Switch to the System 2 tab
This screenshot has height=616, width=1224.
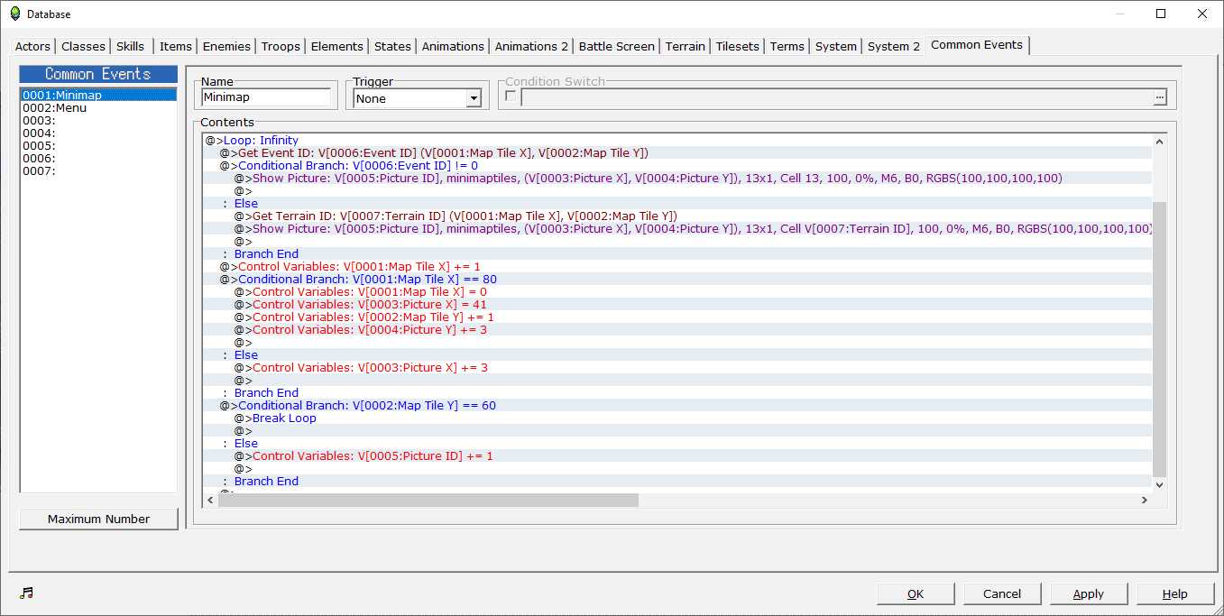tap(894, 46)
